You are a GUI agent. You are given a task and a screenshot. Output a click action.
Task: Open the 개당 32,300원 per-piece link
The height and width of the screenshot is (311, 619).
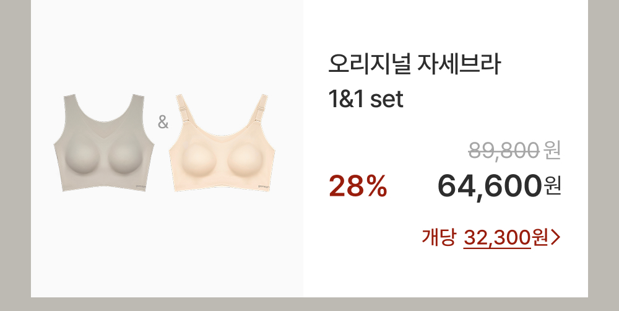click(x=491, y=237)
